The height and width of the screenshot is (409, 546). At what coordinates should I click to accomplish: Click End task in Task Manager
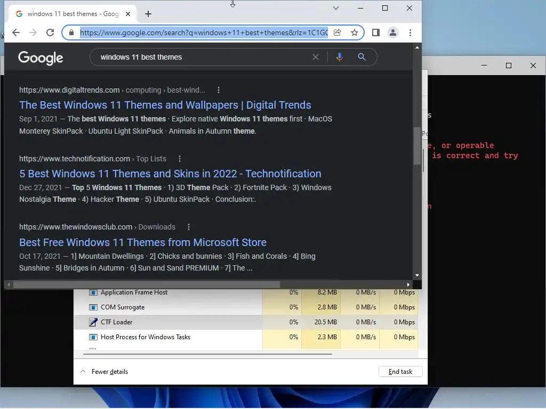tap(400, 372)
